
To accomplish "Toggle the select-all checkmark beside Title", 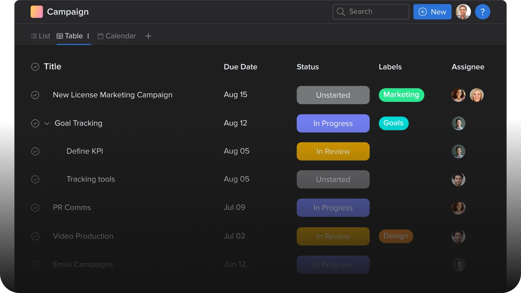I will pos(35,67).
